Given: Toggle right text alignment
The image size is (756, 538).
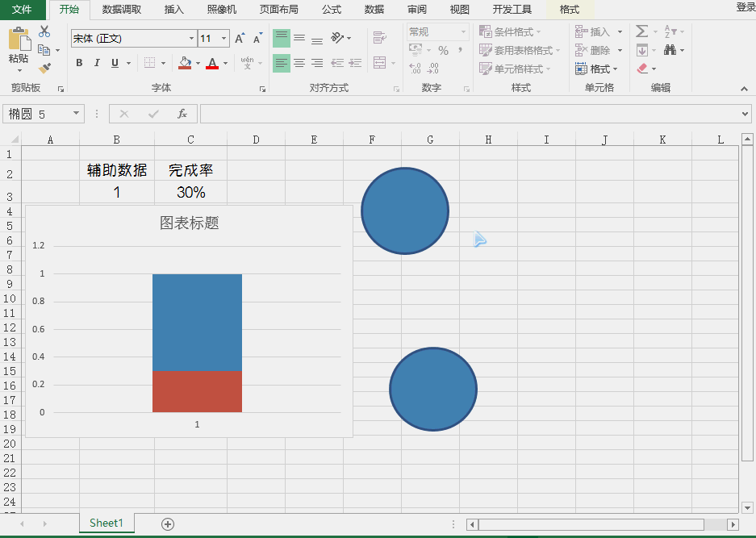Looking at the screenshot, I should 316,63.
